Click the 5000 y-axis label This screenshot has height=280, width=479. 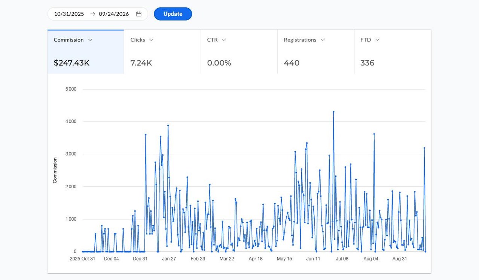click(x=71, y=89)
